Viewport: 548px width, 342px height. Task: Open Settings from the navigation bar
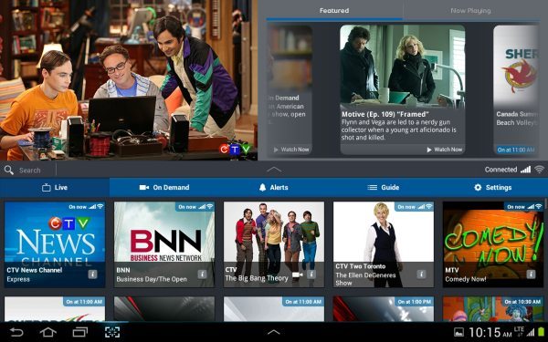point(492,187)
